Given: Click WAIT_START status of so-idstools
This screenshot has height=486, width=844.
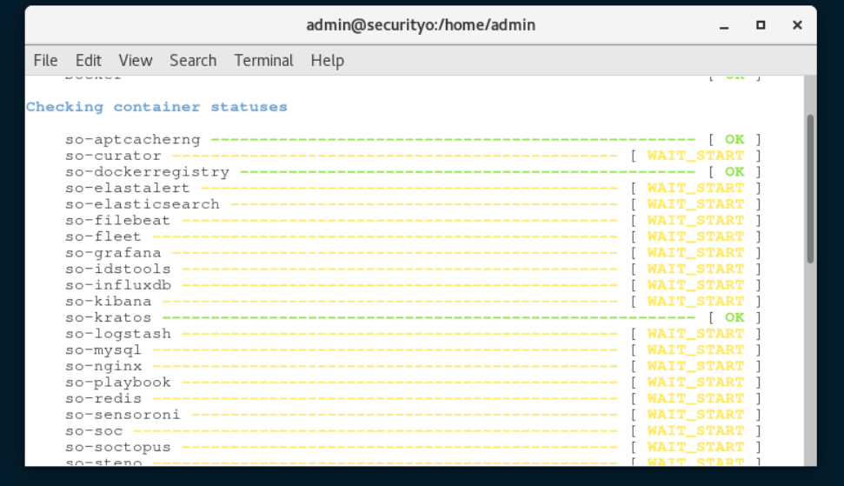Looking at the screenshot, I should coord(695,269).
